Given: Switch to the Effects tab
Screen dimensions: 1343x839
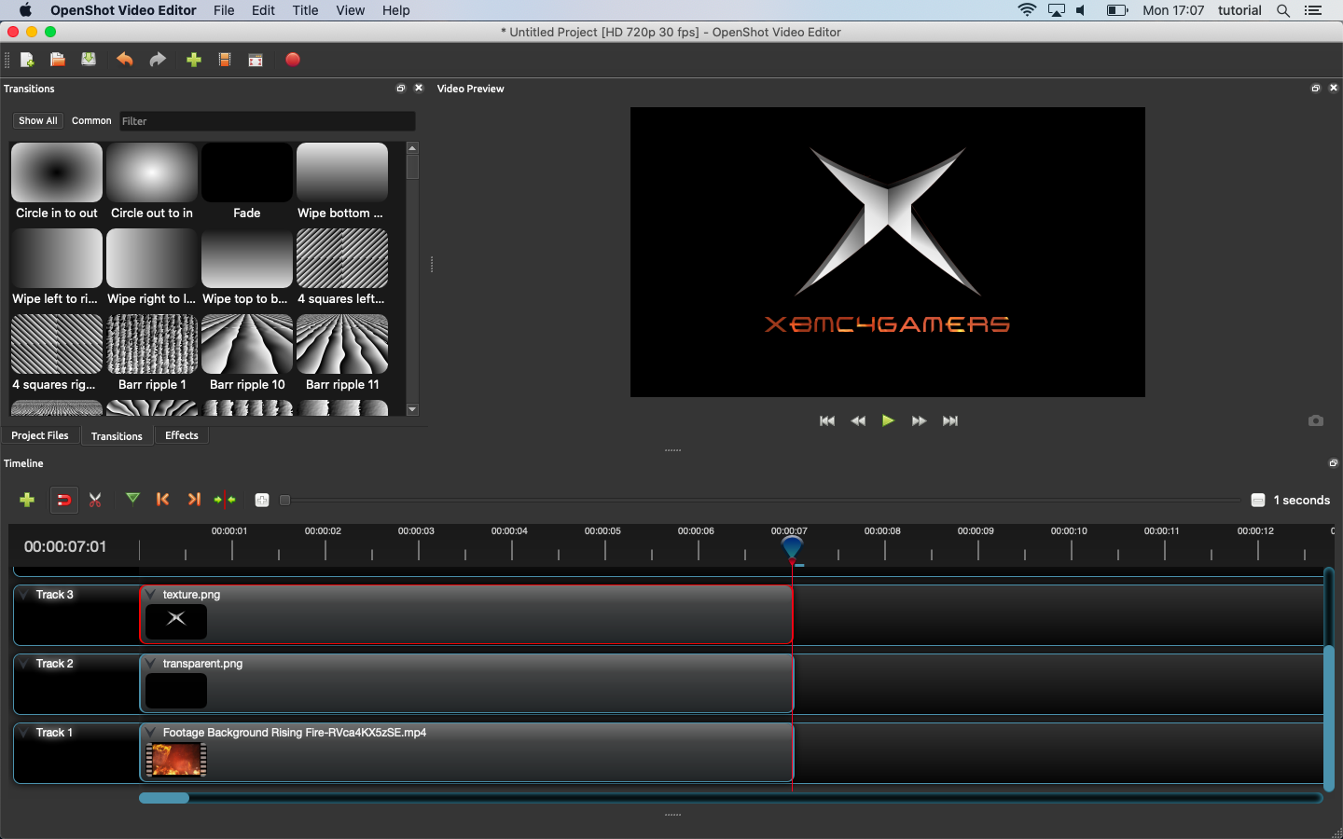Looking at the screenshot, I should coord(182,435).
